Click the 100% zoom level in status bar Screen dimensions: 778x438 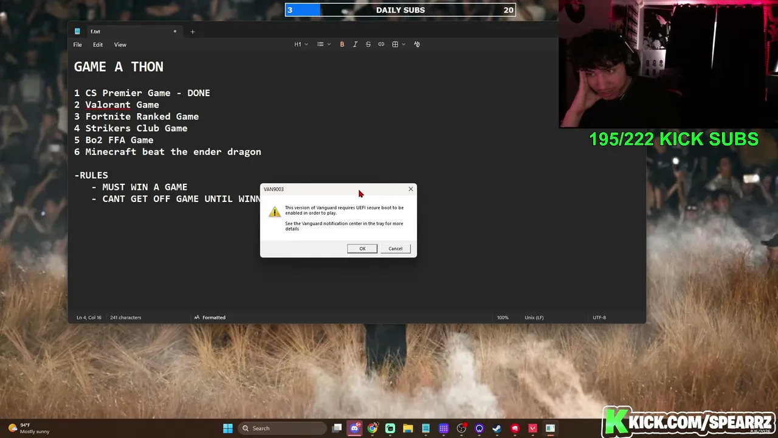pyautogui.click(x=503, y=318)
